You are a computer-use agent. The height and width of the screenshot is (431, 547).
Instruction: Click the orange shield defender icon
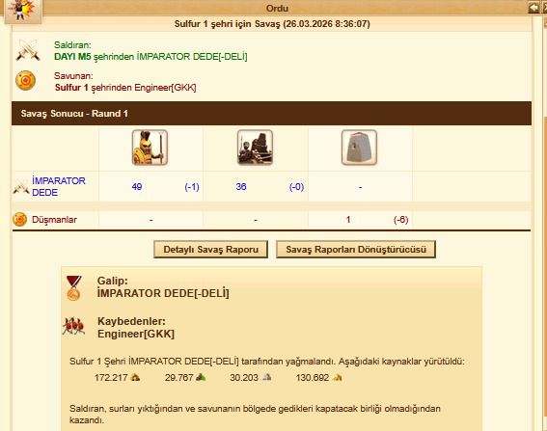click(x=25, y=81)
